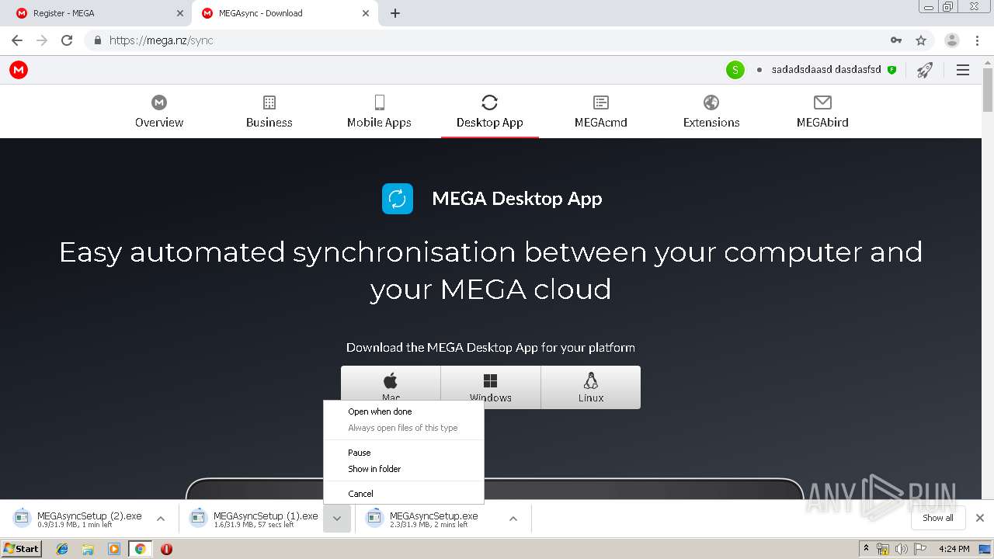This screenshot has width=994, height=559.
Task: Click the blue MEGA Desktop App logo
Action: click(398, 199)
